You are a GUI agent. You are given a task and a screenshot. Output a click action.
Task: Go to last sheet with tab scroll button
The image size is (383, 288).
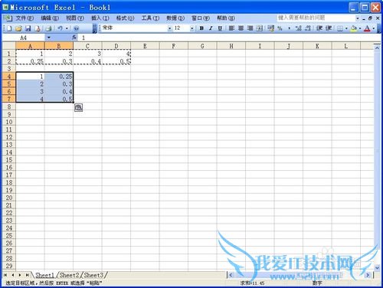(x=27, y=275)
